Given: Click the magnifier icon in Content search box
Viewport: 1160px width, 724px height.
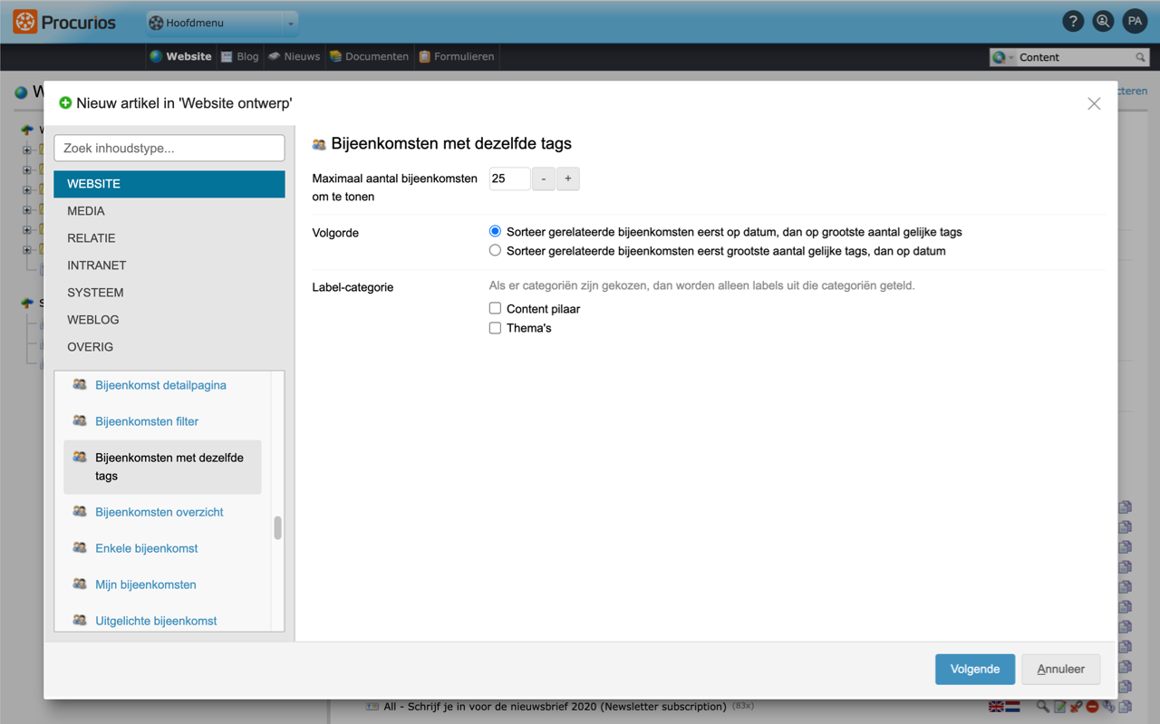Looking at the screenshot, I should [1140, 57].
